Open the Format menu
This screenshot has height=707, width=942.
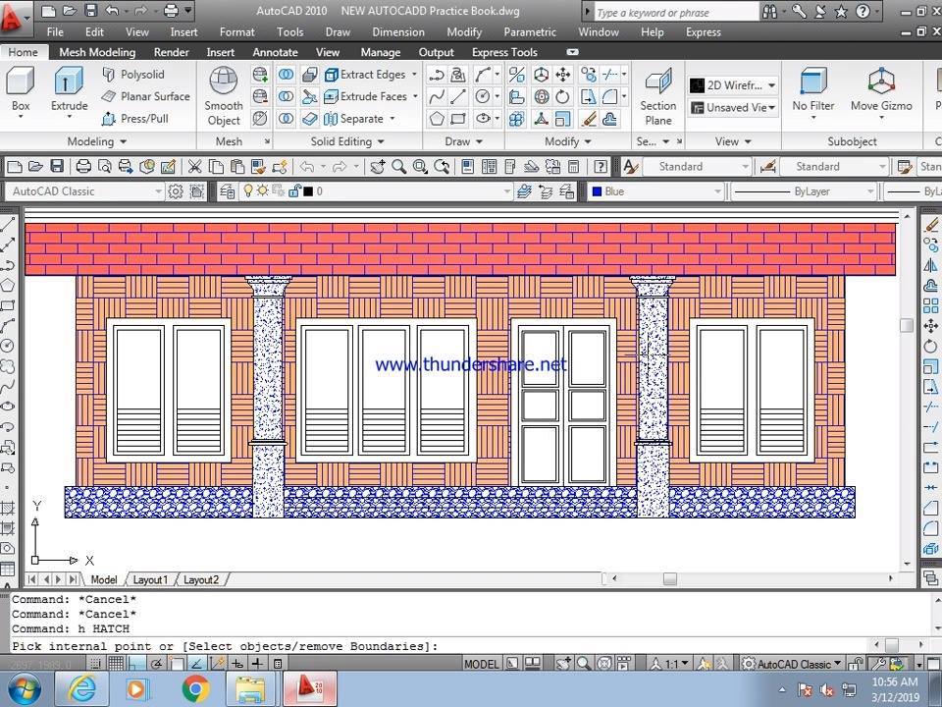click(236, 31)
